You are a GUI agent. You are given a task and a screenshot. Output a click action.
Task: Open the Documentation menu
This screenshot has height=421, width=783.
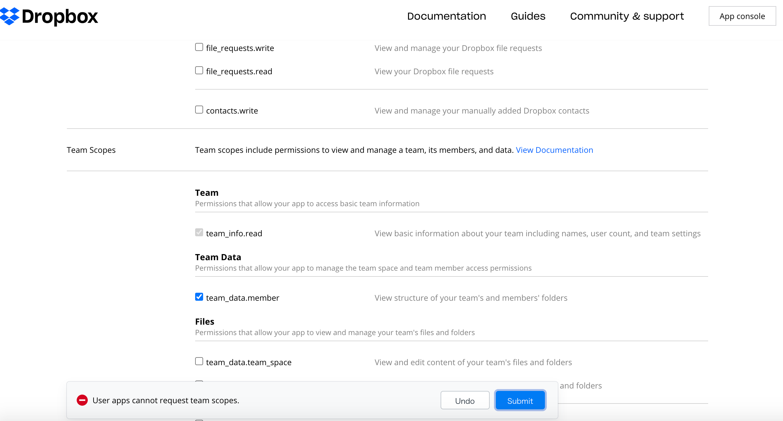click(446, 16)
